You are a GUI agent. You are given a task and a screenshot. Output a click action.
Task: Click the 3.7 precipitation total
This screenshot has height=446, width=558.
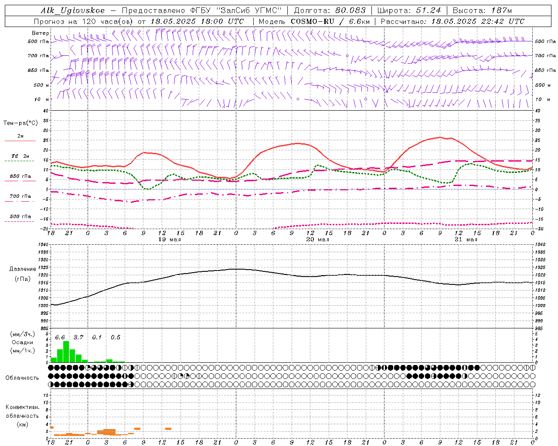[x=78, y=338]
